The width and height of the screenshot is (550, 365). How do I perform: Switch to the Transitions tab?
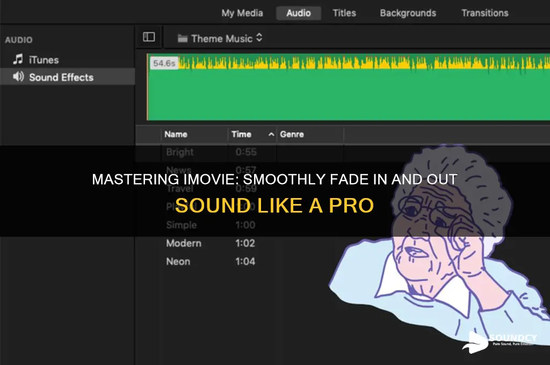tap(485, 13)
